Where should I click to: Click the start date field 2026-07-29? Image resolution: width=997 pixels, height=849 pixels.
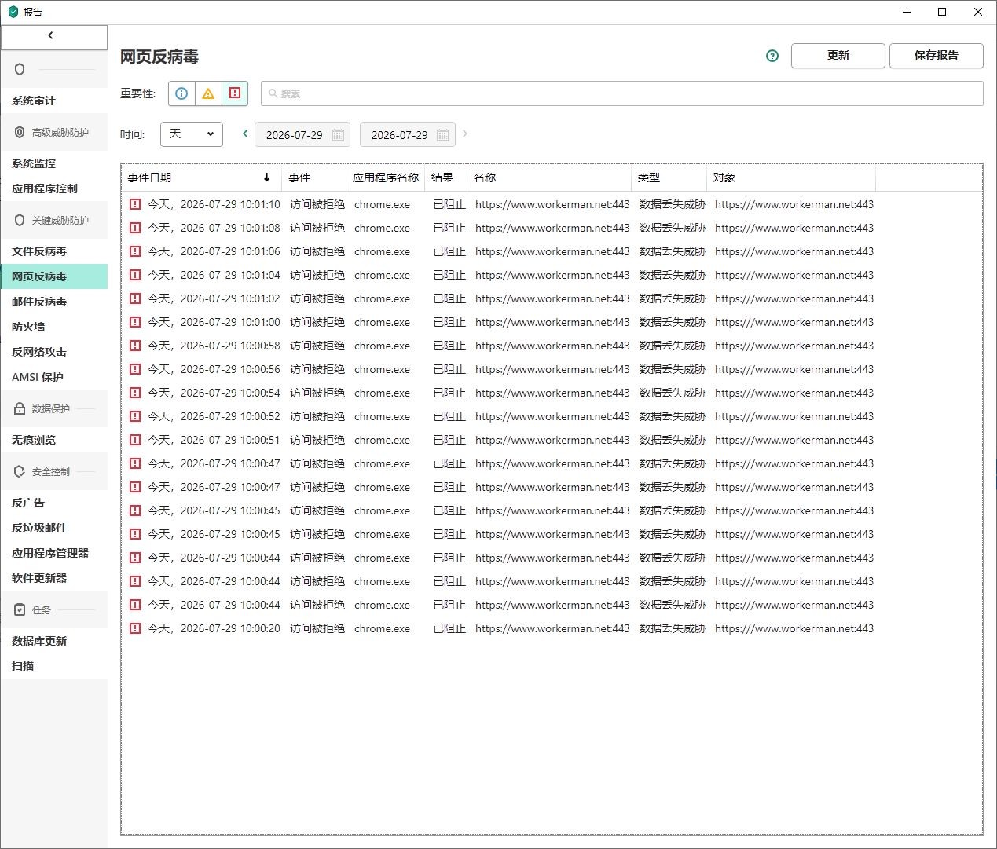(x=302, y=134)
